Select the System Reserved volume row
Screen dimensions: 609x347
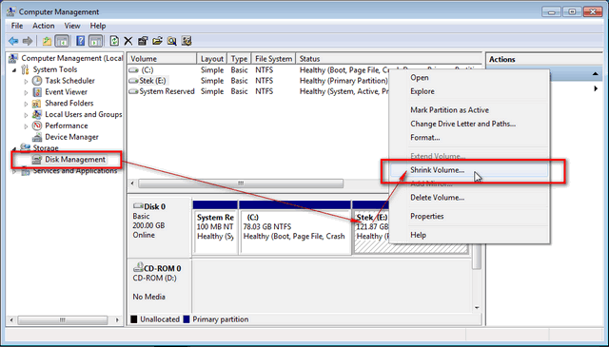click(258, 91)
